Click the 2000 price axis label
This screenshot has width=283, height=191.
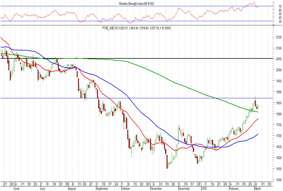279,70
